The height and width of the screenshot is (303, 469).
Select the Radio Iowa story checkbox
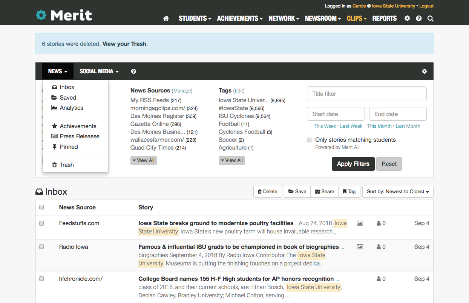(x=41, y=247)
